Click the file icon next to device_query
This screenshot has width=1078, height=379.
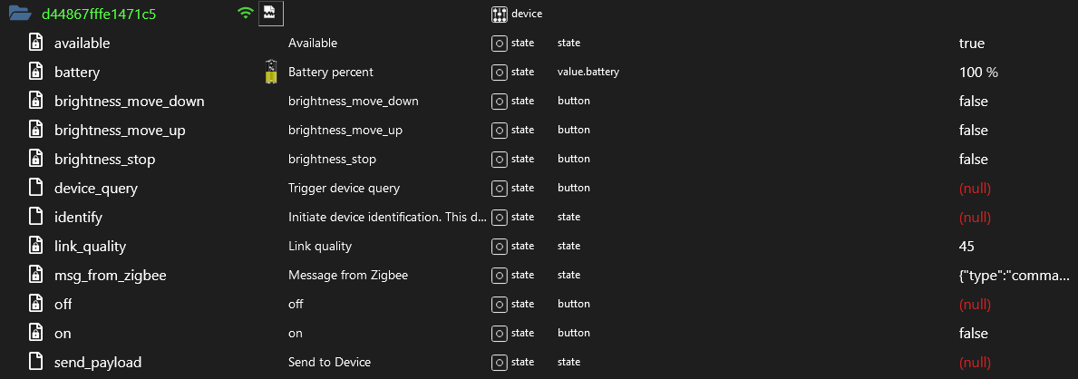pos(35,188)
